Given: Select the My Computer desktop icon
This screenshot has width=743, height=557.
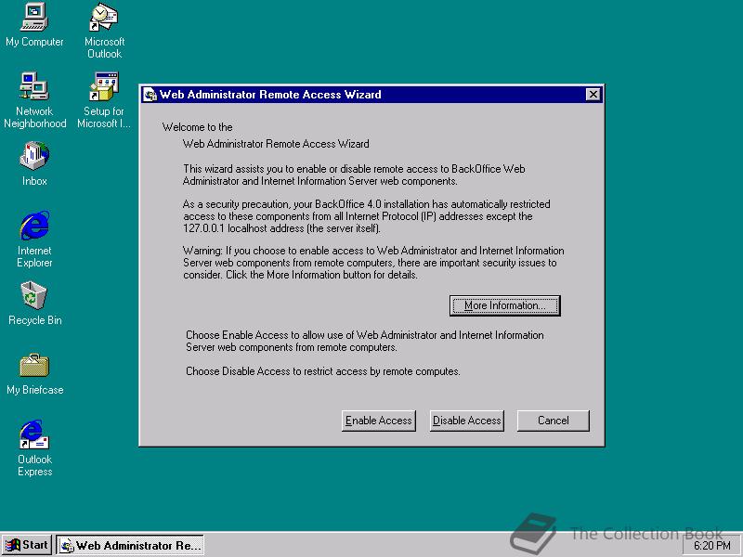Looking at the screenshot, I should [x=34, y=25].
